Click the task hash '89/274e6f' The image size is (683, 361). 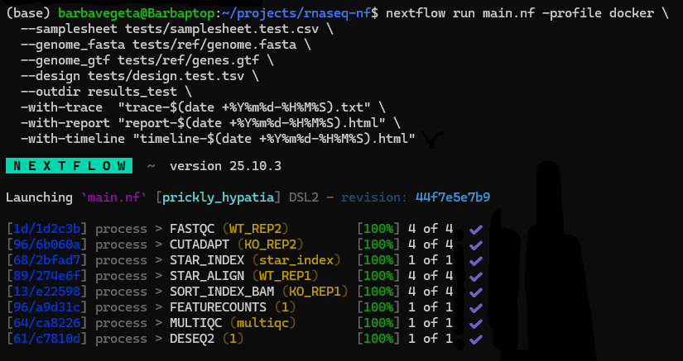point(46,276)
